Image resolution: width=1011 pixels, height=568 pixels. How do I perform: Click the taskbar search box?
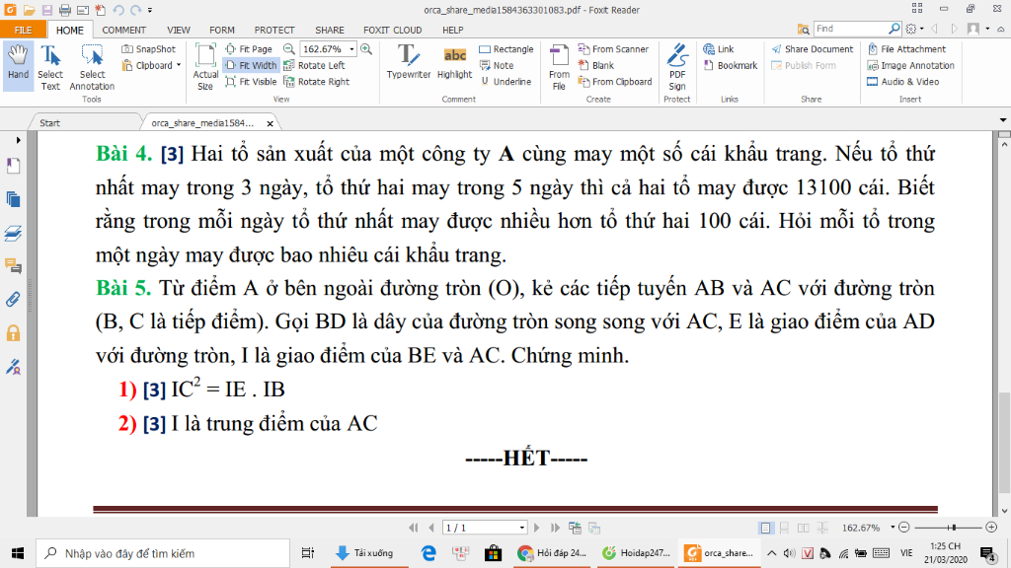(163, 553)
